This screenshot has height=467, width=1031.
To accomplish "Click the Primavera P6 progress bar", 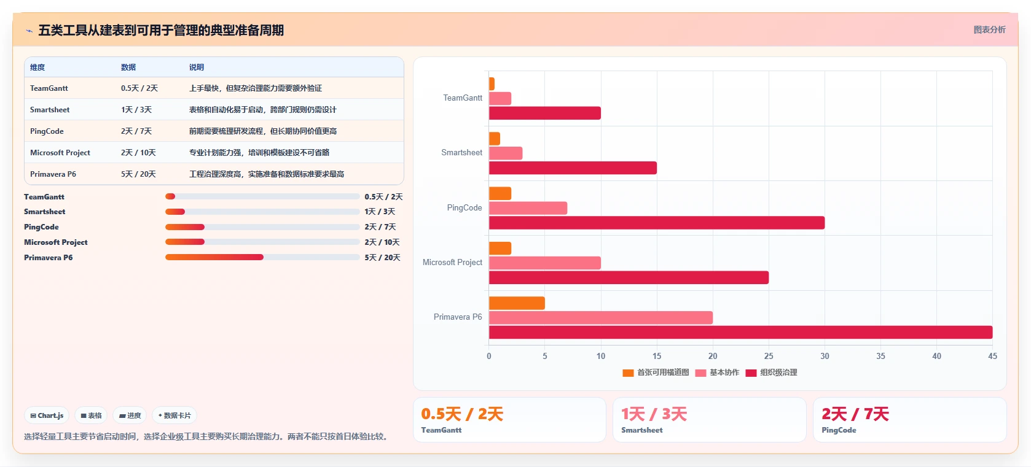I will [x=262, y=257].
